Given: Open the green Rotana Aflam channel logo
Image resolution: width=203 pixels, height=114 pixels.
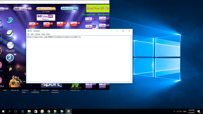Looking at the screenshot, I should [x=10, y=35].
